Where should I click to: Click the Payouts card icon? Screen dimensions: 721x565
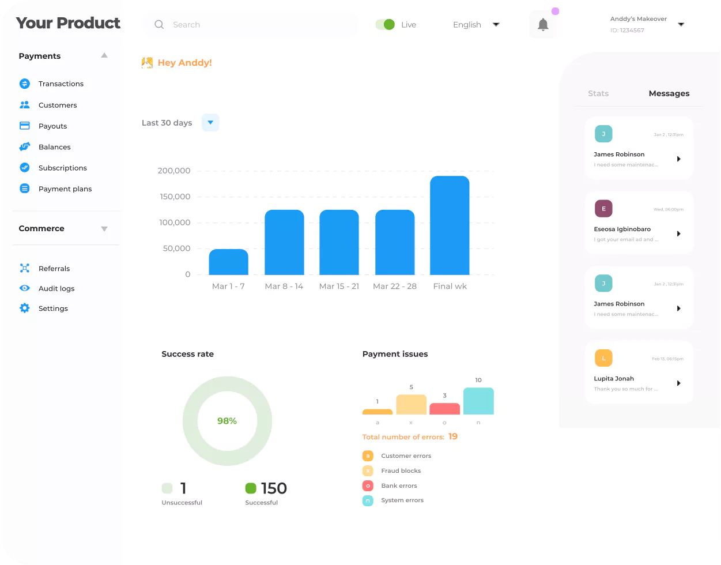click(24, 126)
